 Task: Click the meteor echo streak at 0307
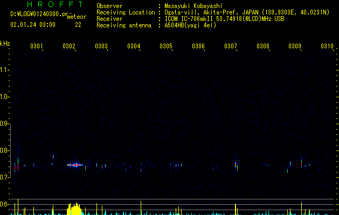click(236, 166)
